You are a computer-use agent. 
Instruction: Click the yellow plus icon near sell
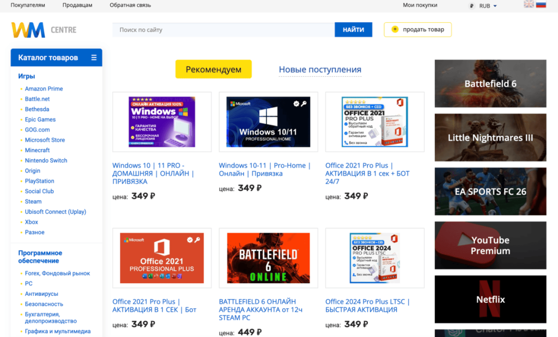(x=395, y=29)
